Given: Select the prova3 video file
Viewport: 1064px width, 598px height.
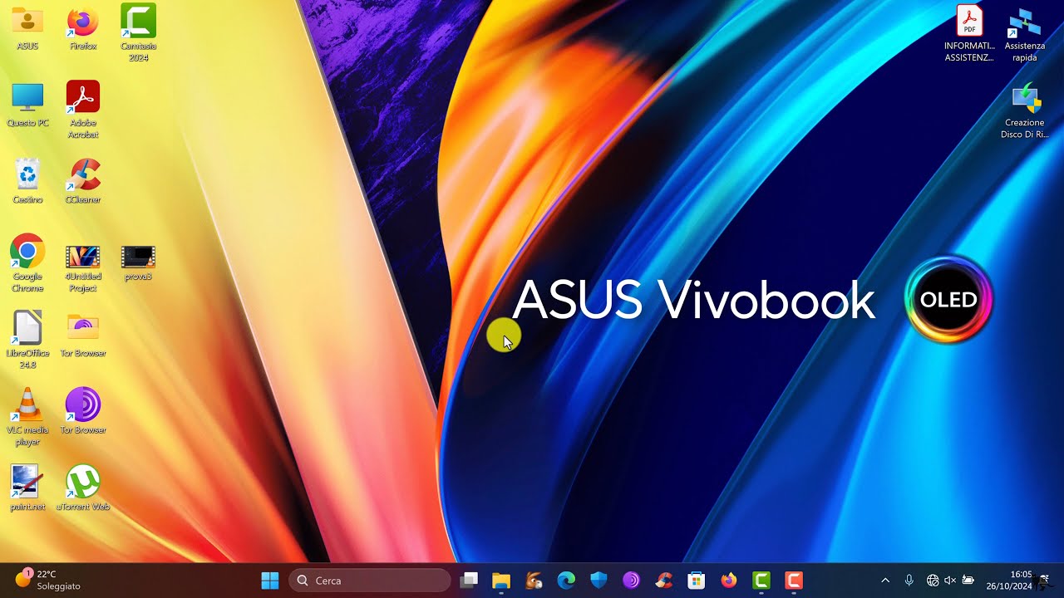Looking at the screenshot, I should click(x=138, y=262).
